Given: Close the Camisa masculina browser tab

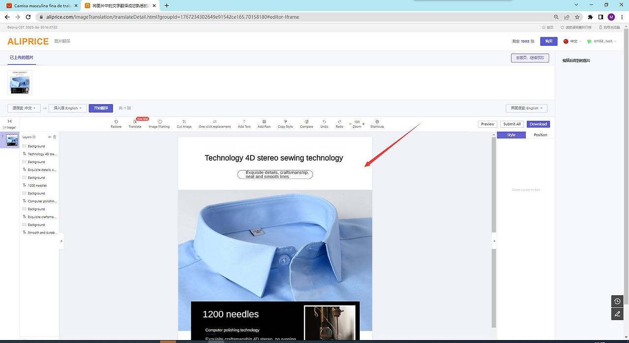Looking at the screenshot, I should click(x=76, y=5).
